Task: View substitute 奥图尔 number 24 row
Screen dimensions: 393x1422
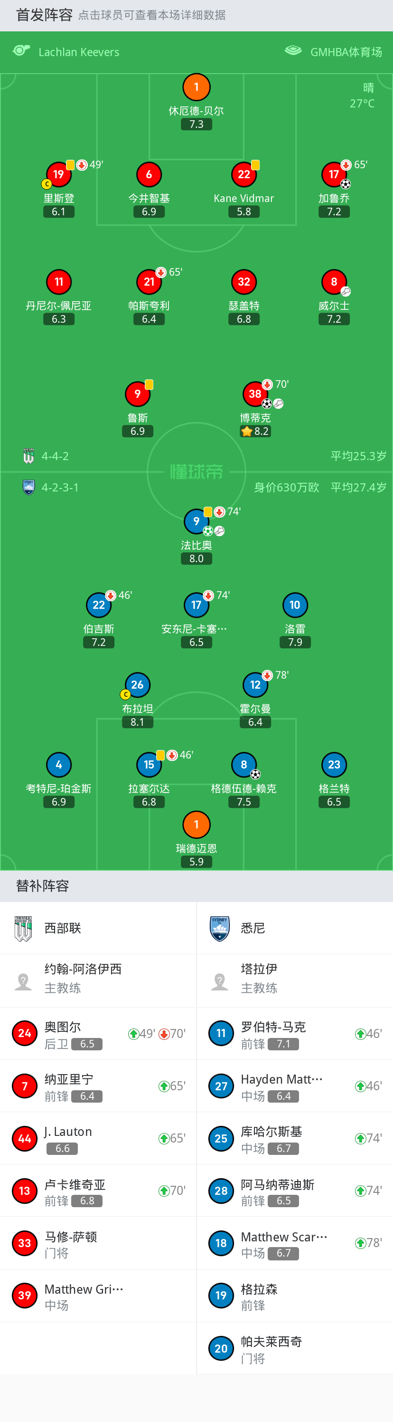Action: click(x=98, y=1033)
